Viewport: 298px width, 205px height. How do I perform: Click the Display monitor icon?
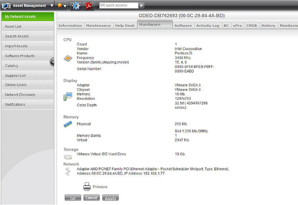(x=68, y=96)
